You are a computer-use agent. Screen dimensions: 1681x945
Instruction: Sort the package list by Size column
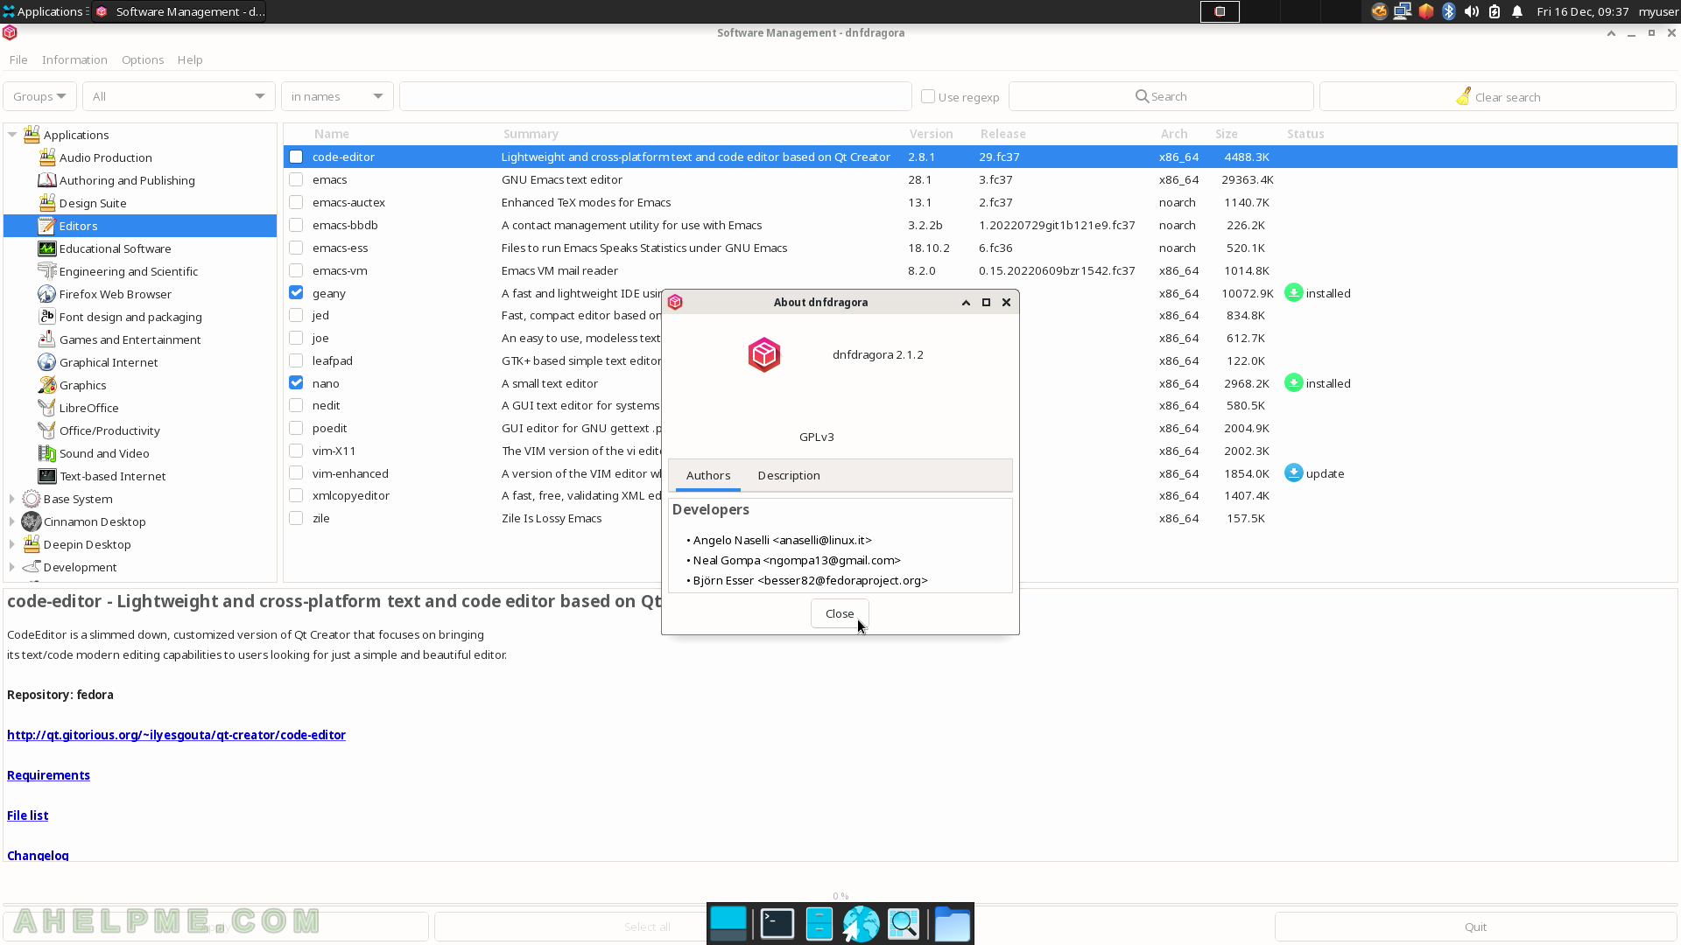(1226, 134)
